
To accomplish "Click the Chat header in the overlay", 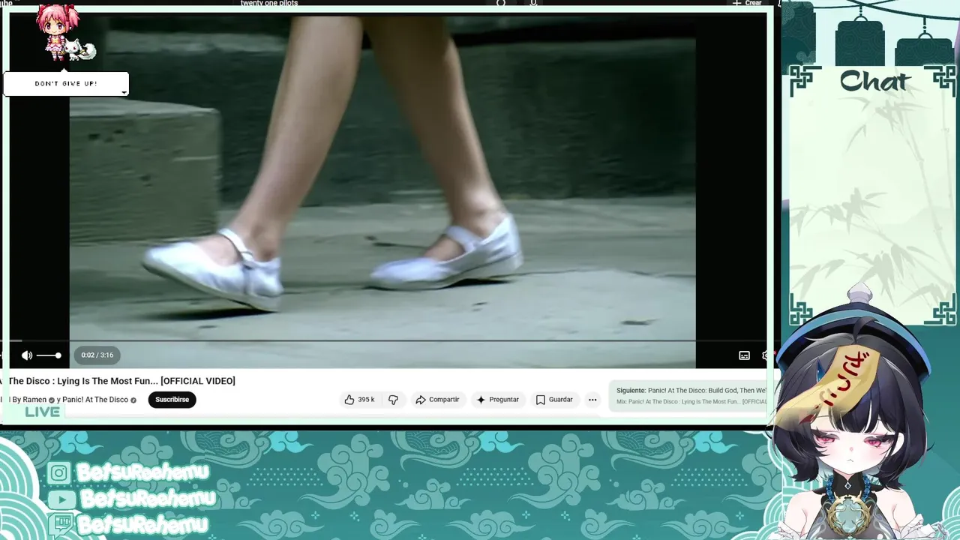I will 874,81.
